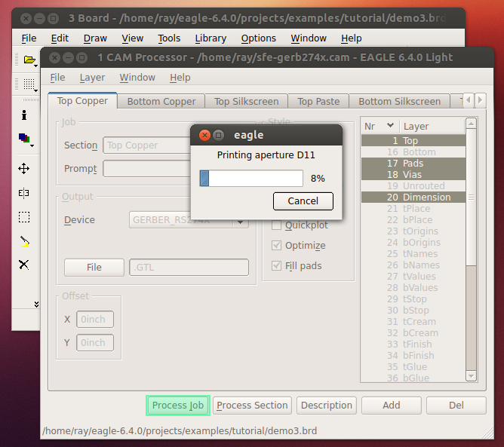Click the .GTL output file field
Screen dimensions: 504x447
[x=189, y=267]
